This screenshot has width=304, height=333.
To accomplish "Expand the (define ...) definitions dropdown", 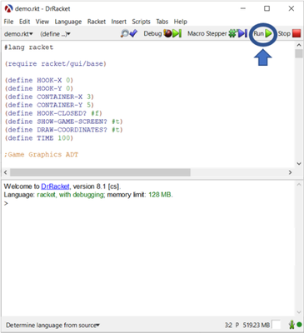I will (55, 34).
